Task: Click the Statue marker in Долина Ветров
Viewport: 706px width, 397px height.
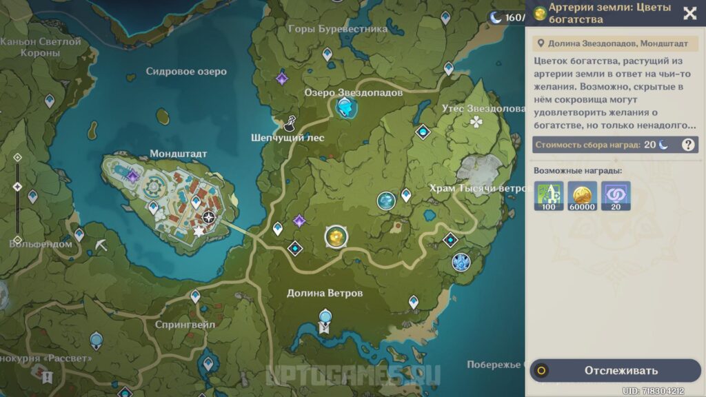Action: (325, 318)
